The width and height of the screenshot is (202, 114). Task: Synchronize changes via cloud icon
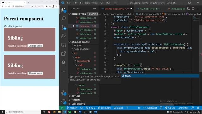(x=81, y=108)
